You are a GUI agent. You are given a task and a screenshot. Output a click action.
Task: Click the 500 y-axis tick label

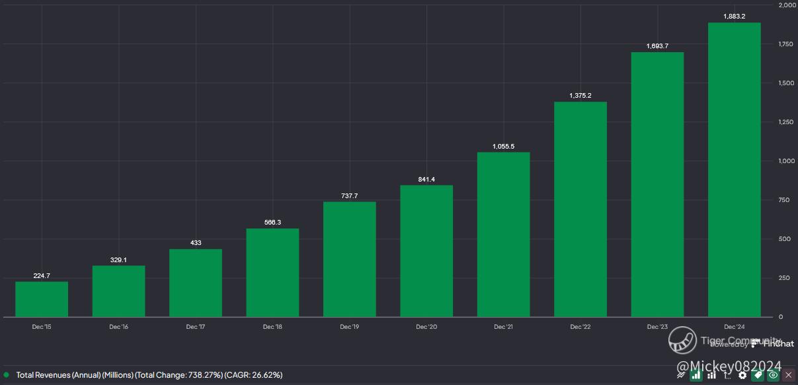click(x=784, y=238)
